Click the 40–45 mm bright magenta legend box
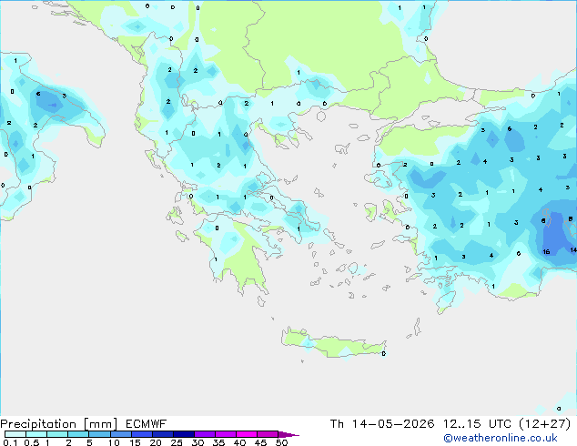 pos(247,434)
